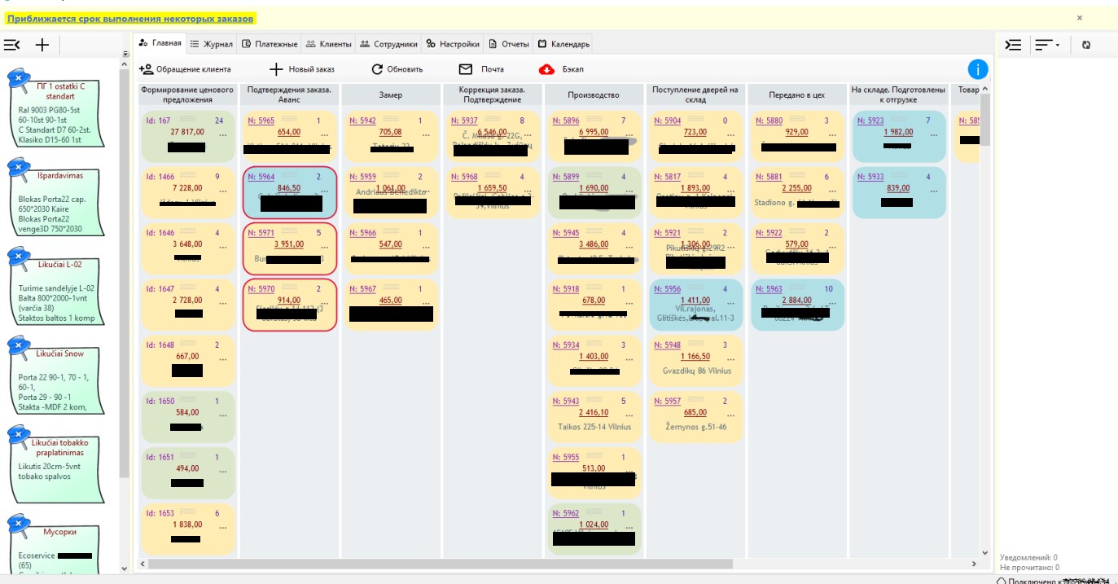Viewport: 1118px width, 584px height.
Task: Open the Настройки tab
Action: tap(454, 44)
